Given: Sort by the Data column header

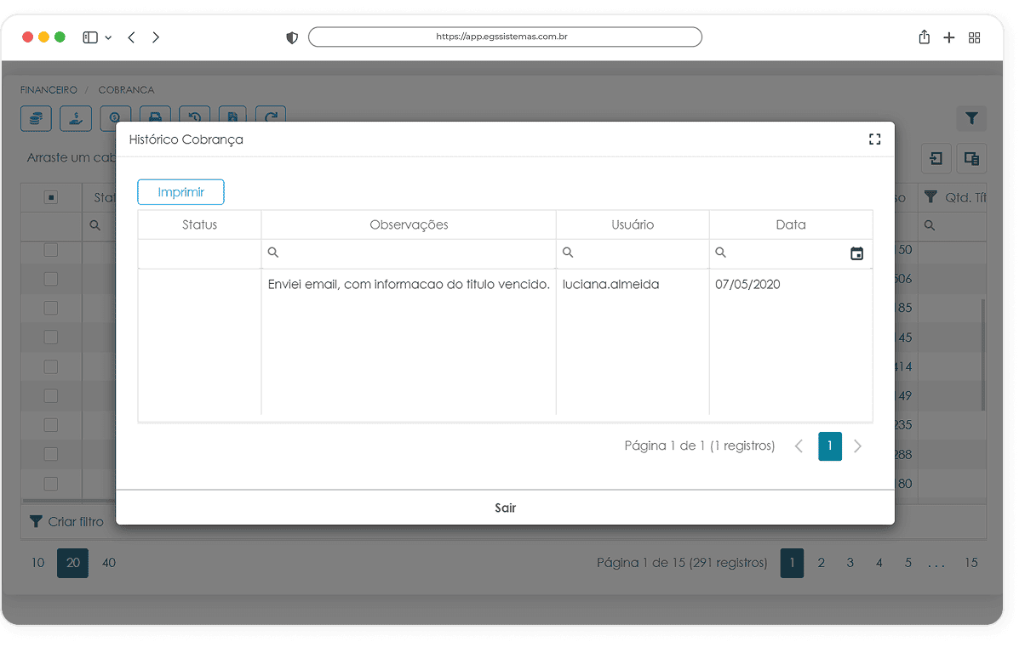Looking at the screenshot, I should pyautogui.click(x=791, y=225).
